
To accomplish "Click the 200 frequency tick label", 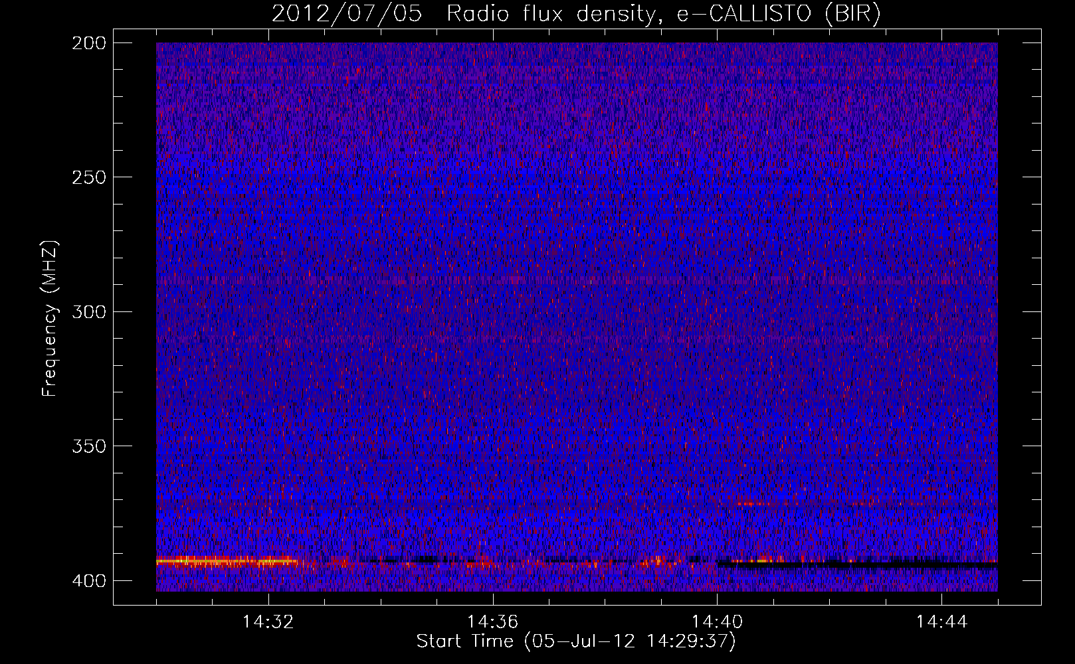I will point(88,43).
